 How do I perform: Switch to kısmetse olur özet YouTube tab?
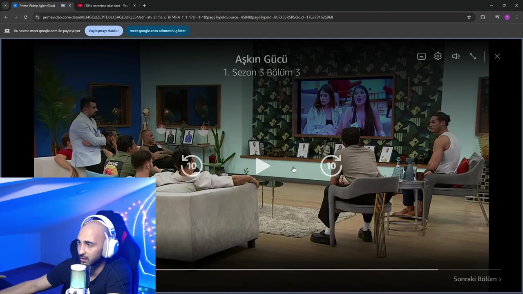(x=106, y=5)
